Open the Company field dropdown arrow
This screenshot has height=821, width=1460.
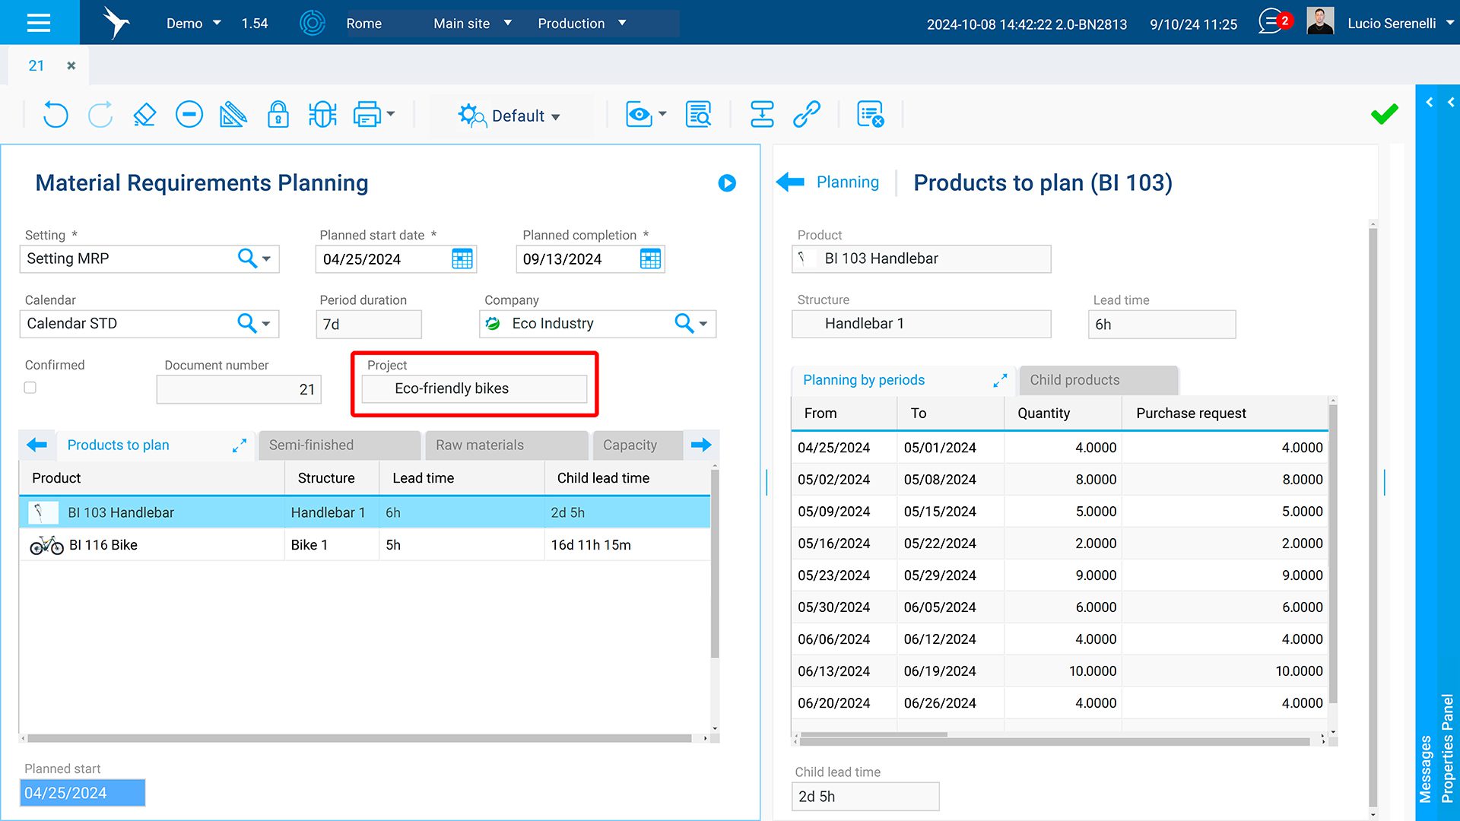pos(703,324)
